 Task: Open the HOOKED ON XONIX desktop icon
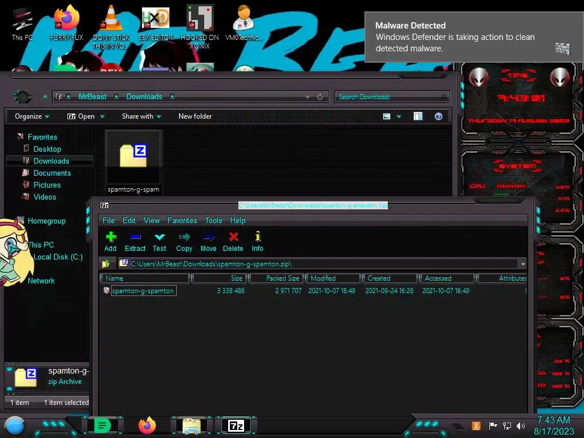point(200,27)
